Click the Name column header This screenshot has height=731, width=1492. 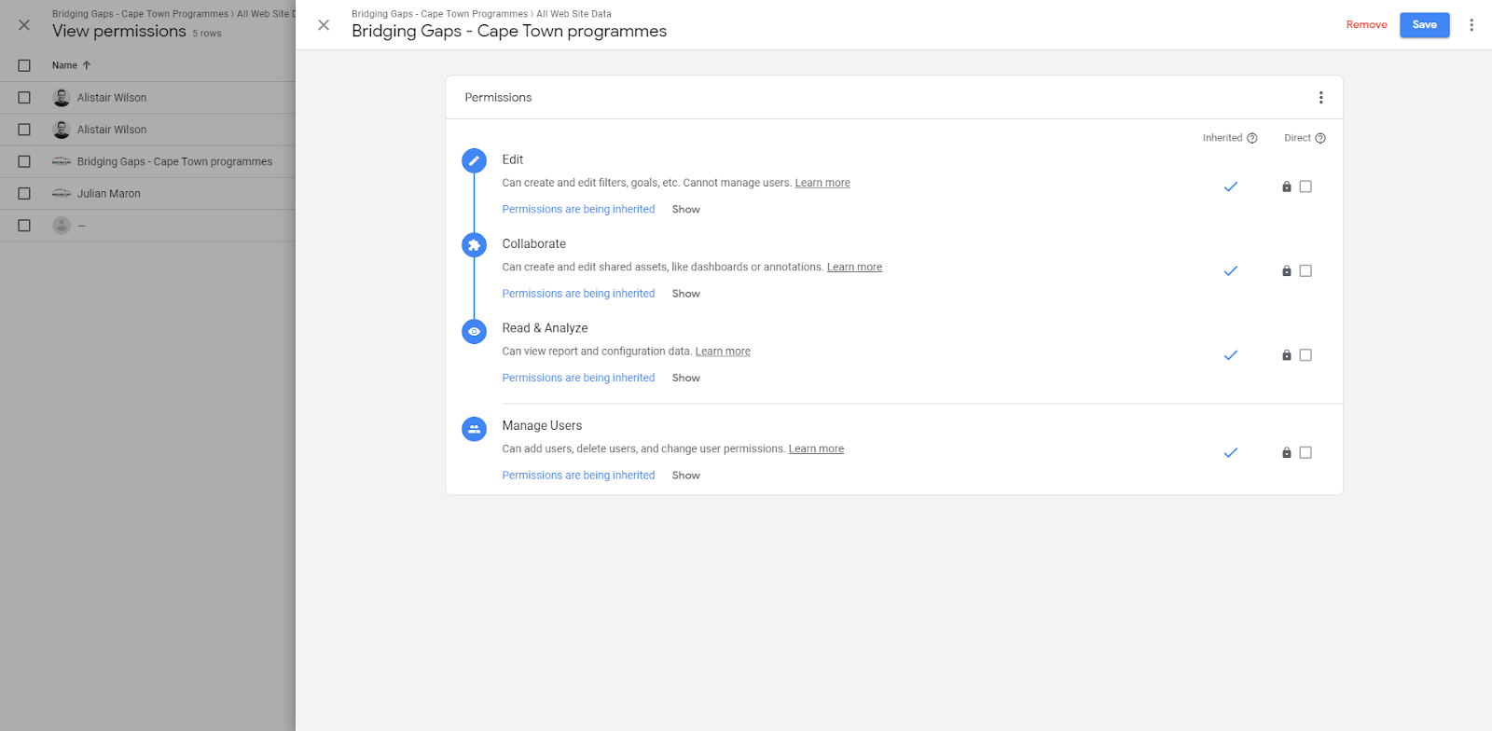[64, 65]
